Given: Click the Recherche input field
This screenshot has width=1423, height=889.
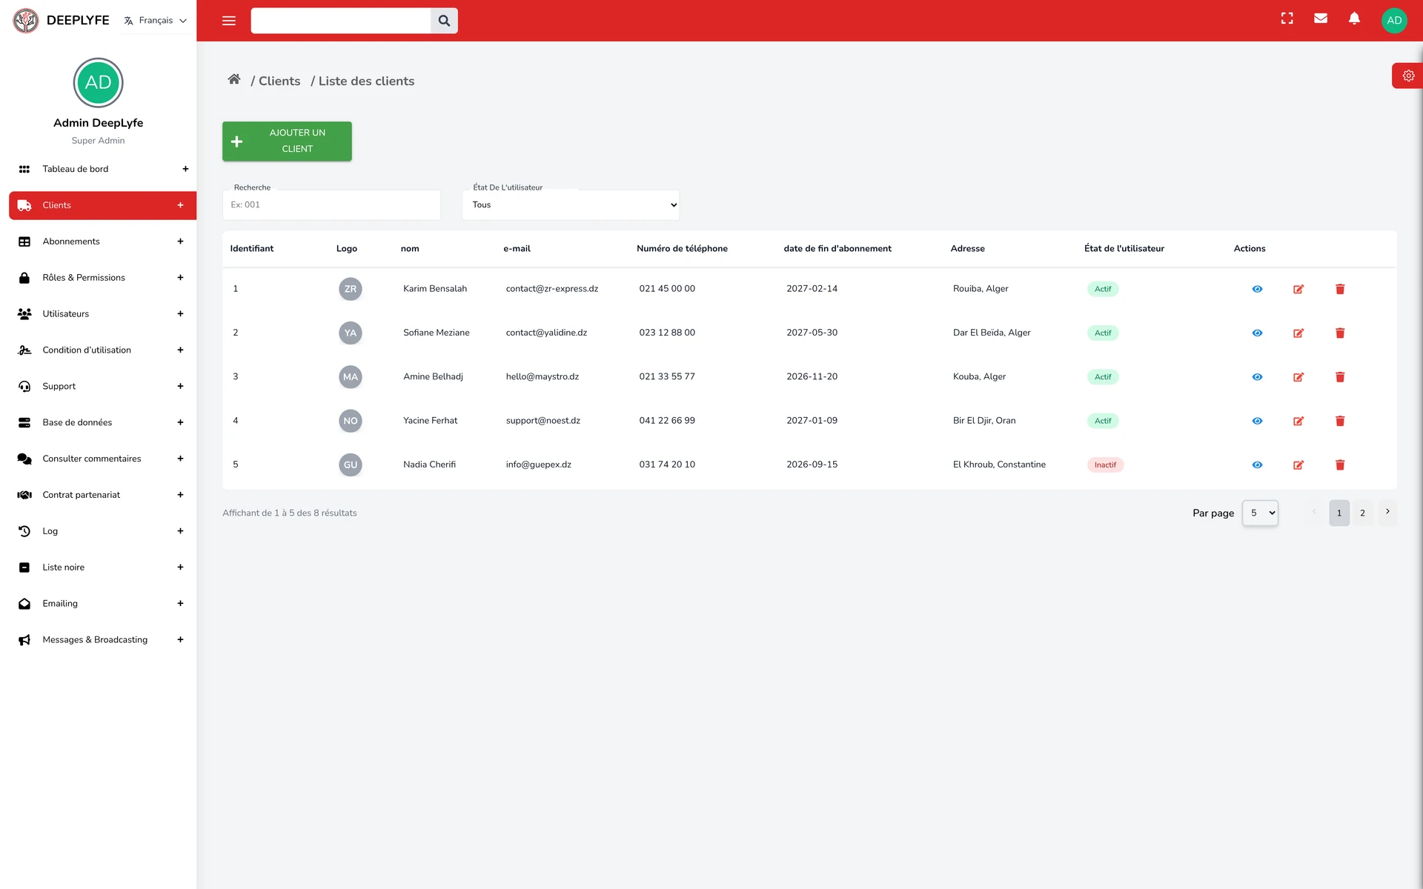Looking at the screenshot, I should pos(331,205).
